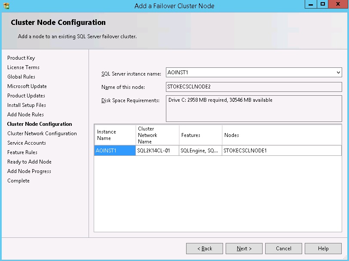Click the STOKECSCLNODE1 nodes cell
The width and height of the screenshot is (349, 261).
tap(282, 151)
